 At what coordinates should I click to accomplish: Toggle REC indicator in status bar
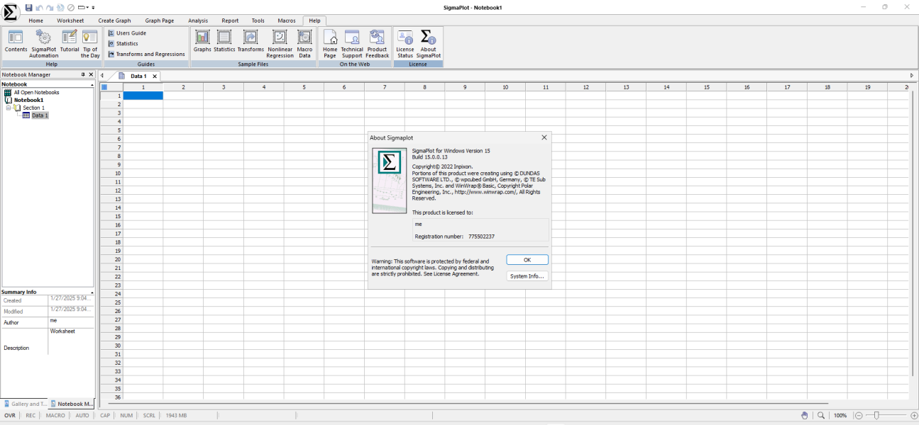pyautogui.click(x=31, y=416)
